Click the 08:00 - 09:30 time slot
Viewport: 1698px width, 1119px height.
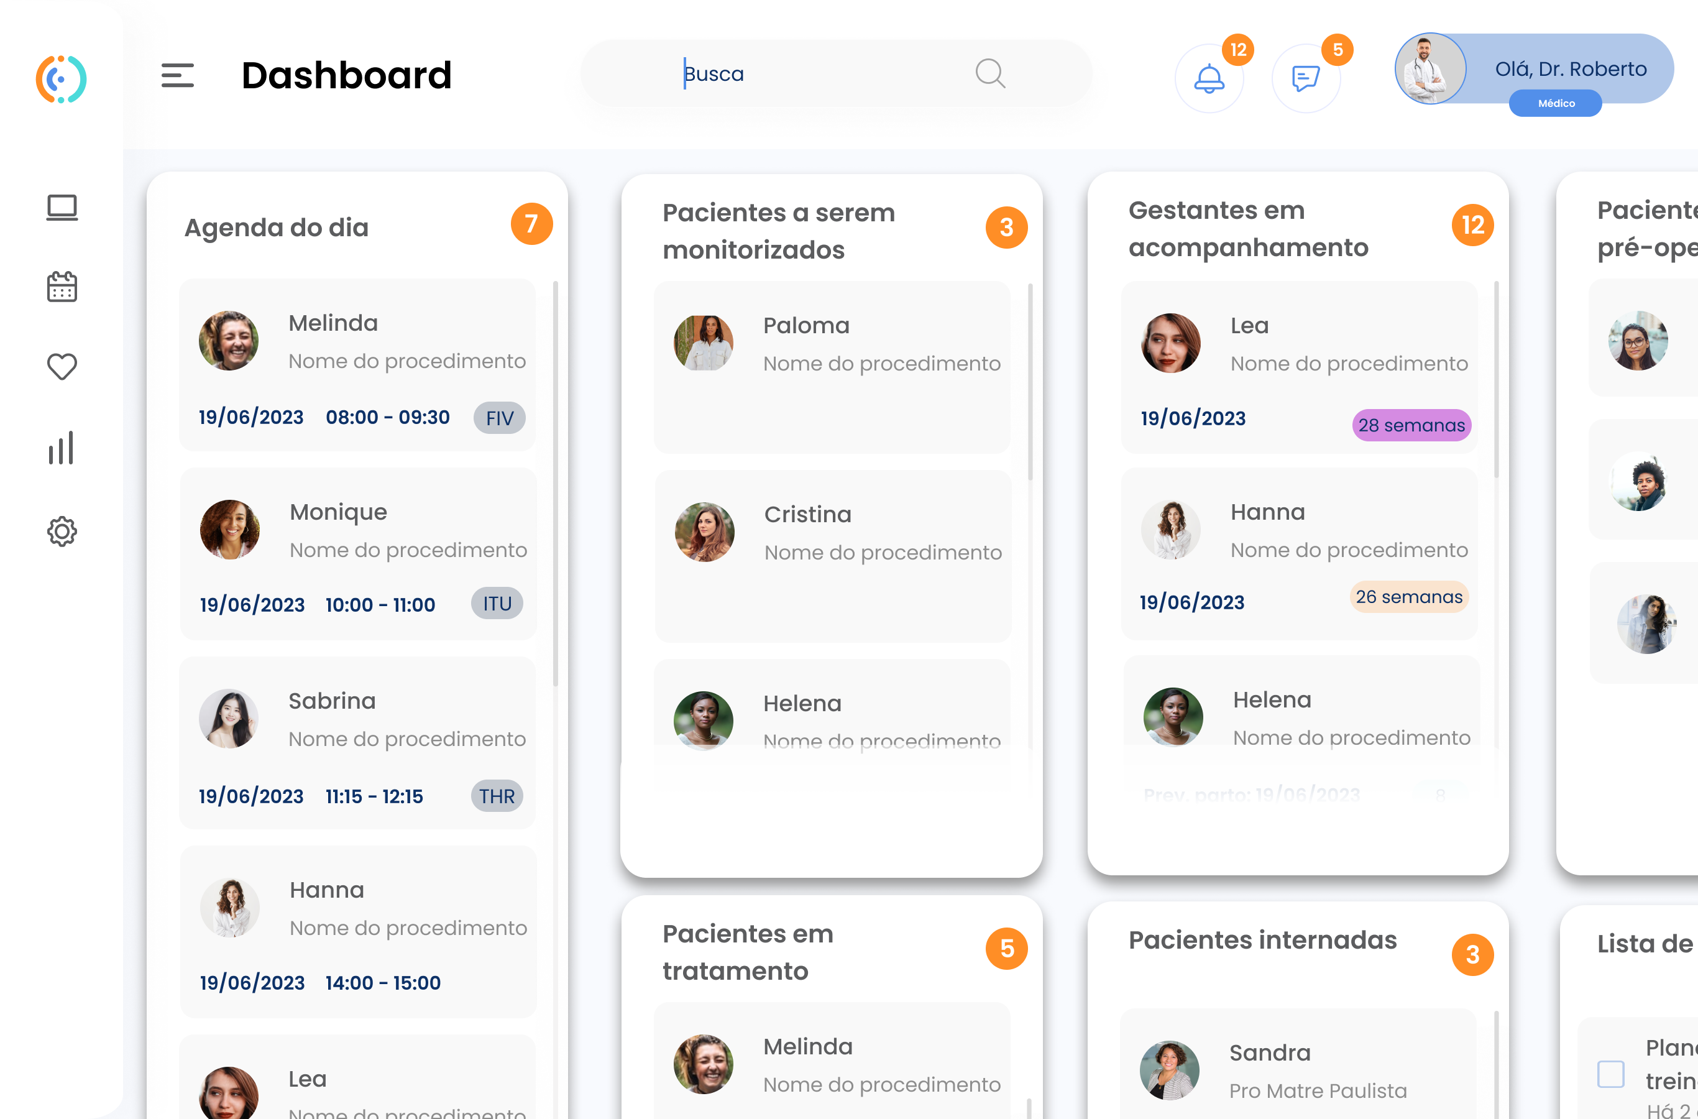click(388, 418)
